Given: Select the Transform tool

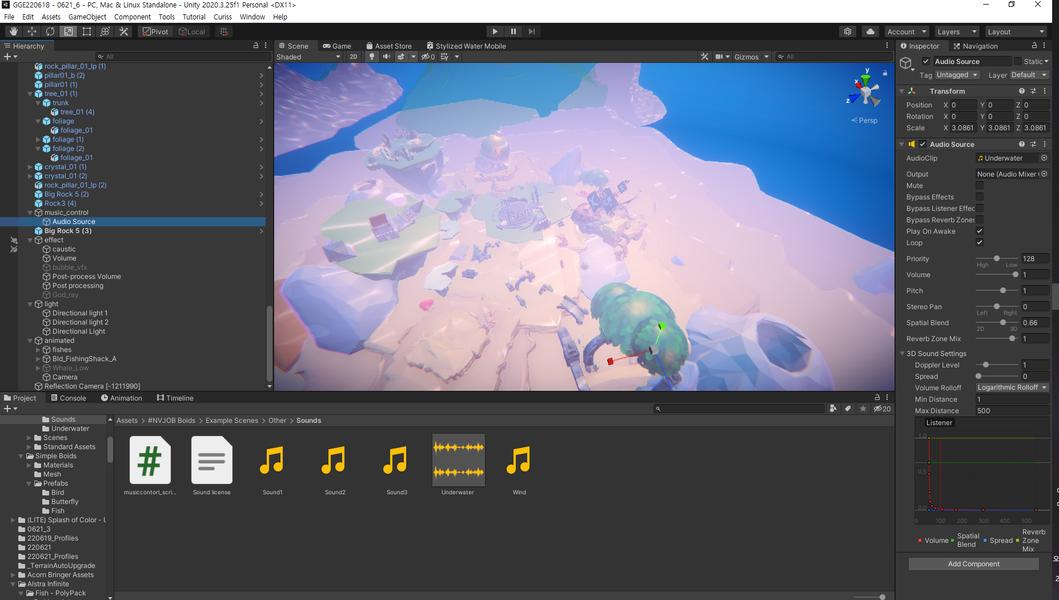Looking at the screenshot, I should coord(105,31).
